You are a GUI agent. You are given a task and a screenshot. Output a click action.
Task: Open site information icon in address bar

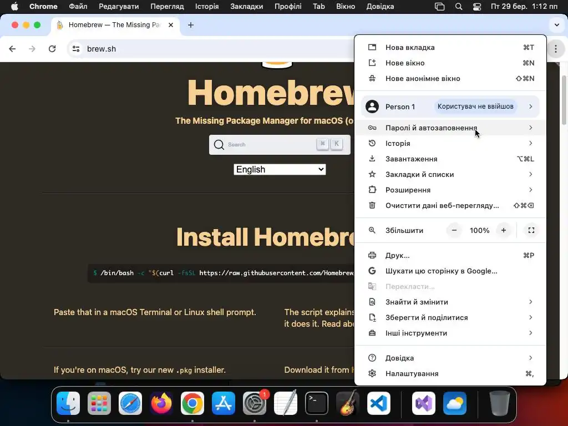click(x=75, y=49)
